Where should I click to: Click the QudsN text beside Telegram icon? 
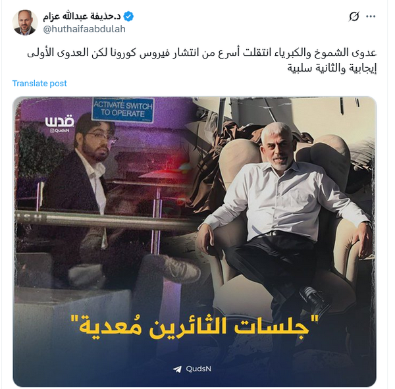[199, 369]
